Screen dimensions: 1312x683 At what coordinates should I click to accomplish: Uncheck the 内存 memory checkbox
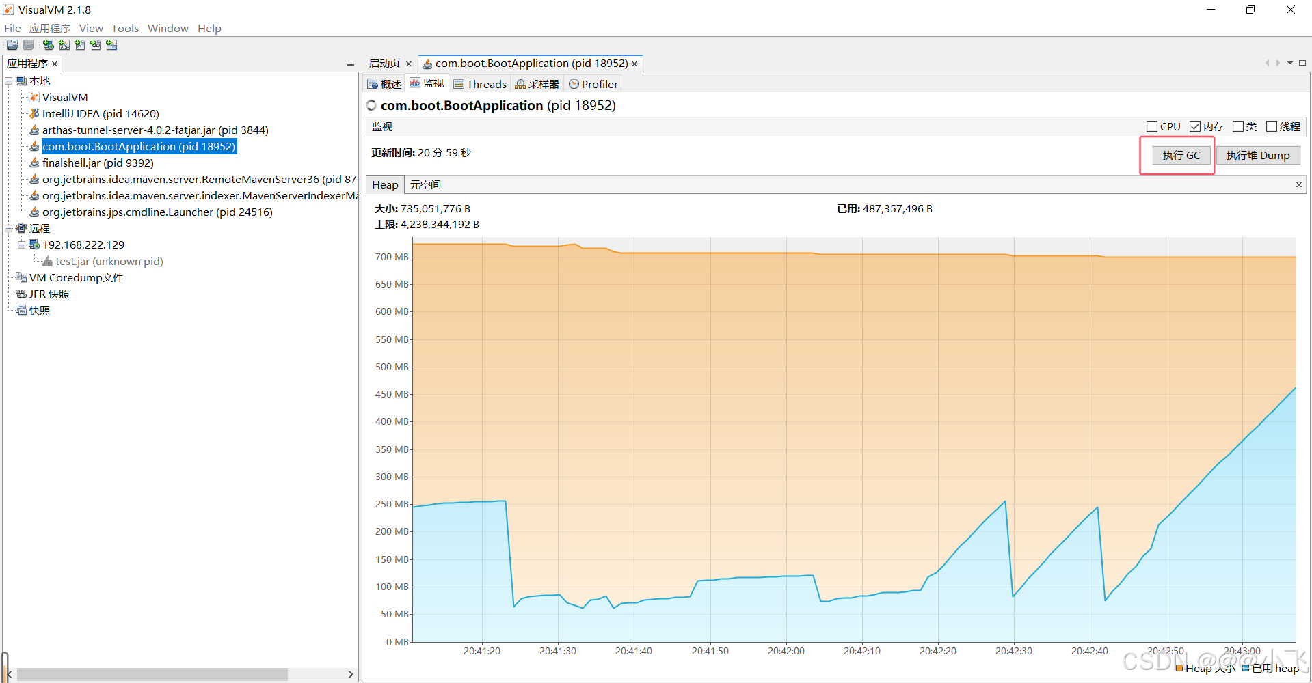[1195, 126]
